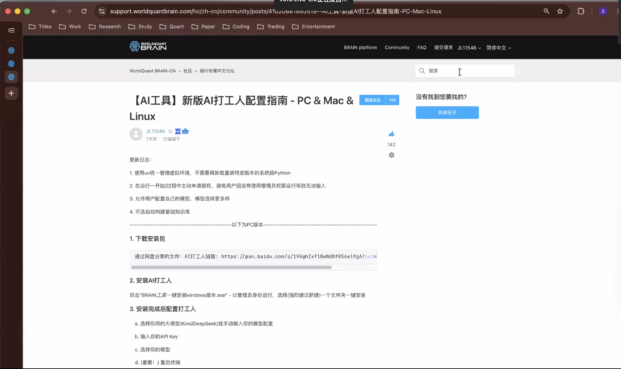Click the code block horizontal scrollbar
The height and width of the screenshot is (369, 621).
click(231, 267)
